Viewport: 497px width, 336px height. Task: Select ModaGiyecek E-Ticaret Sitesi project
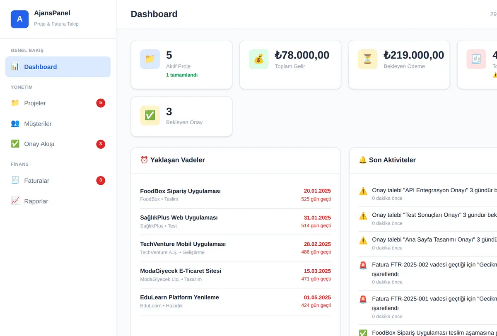tap(235, 275)
